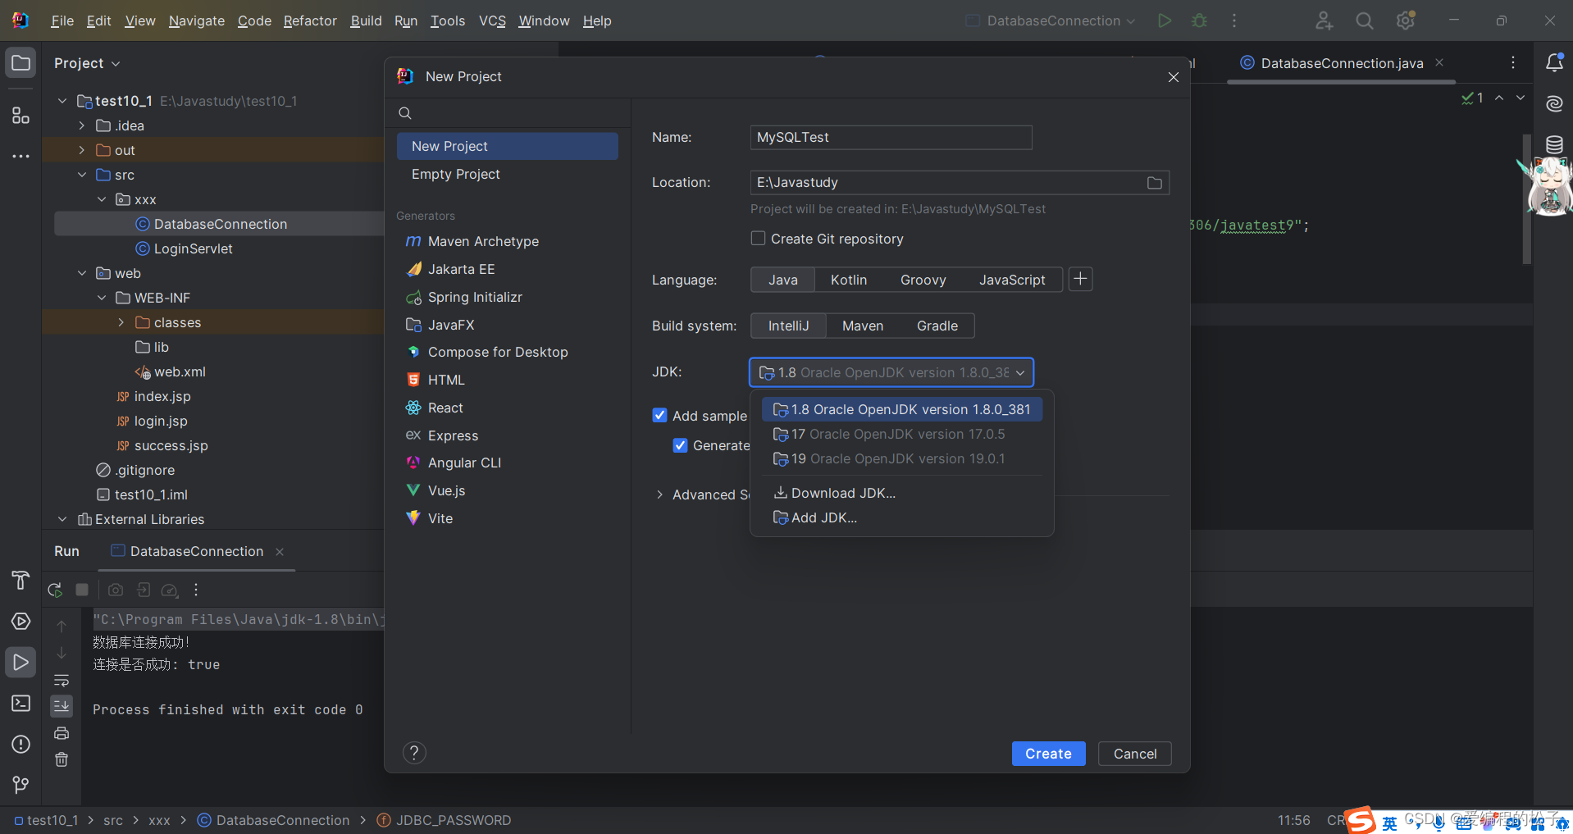Select web.xml in project tree
The image size is (1573, 834).
(180, 371)
